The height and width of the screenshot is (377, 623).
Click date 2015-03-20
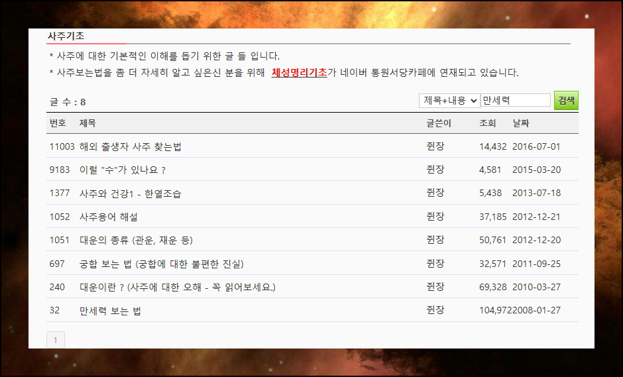(536, 170)
